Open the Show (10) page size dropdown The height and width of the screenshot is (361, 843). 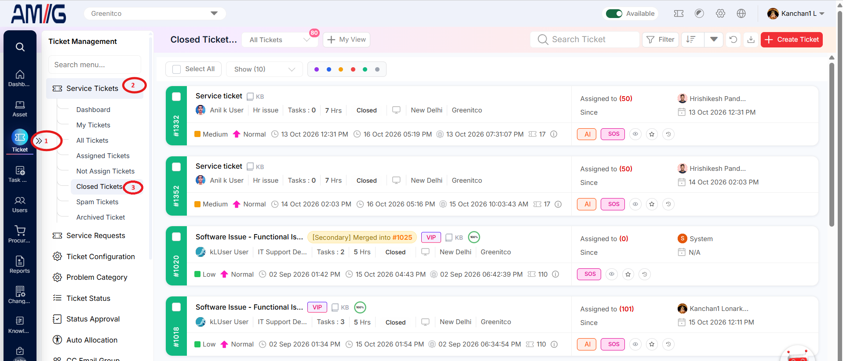click(264, 69)
